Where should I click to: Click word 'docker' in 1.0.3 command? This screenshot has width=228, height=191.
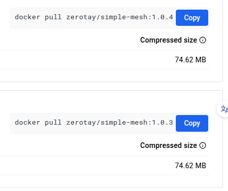pos(27,123)
